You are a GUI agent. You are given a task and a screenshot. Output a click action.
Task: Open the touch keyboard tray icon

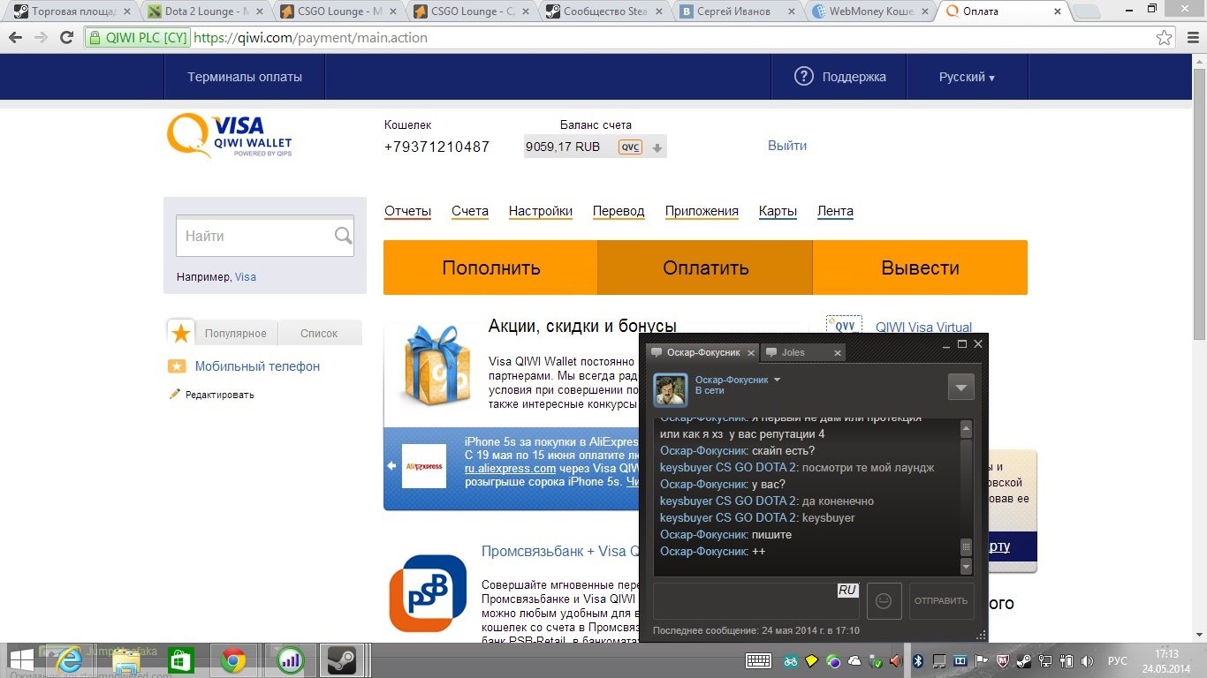click(x=758, y=660)
